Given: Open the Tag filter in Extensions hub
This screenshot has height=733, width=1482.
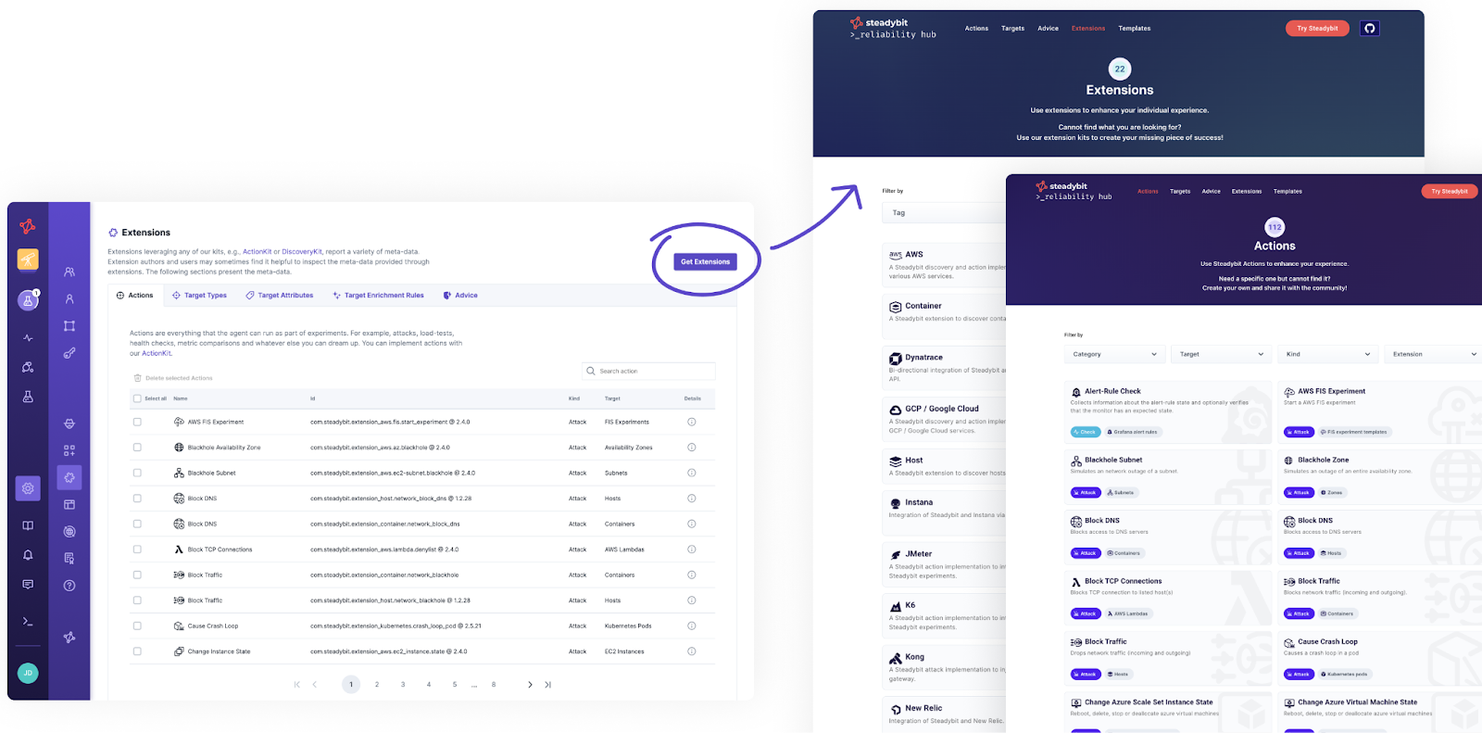Looking at the screenshot, I should (943, 212).
